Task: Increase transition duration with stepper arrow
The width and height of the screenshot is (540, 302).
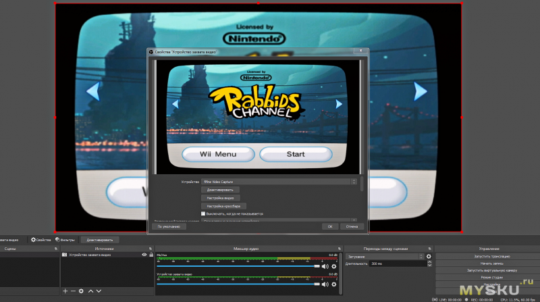Action: pos(429,262)
